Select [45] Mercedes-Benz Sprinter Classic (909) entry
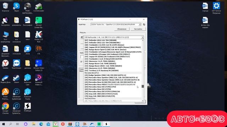 point(112,80)
